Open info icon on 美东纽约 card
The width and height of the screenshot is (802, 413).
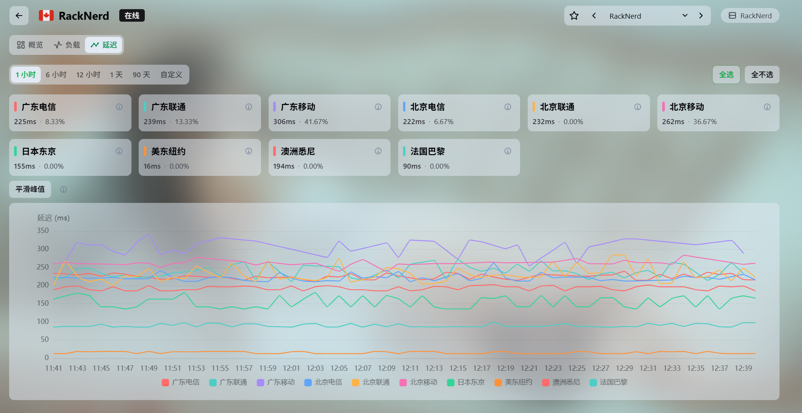pyautogui.click(x=248, y=151)
